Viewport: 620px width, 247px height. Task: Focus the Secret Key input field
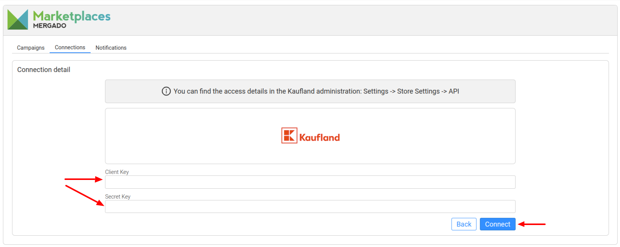click(310, 206)
